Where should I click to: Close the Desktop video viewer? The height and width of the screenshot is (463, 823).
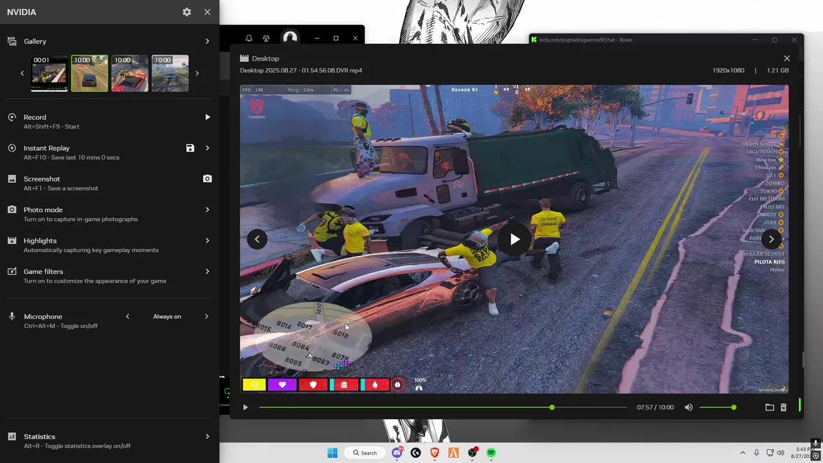(787, 59)
